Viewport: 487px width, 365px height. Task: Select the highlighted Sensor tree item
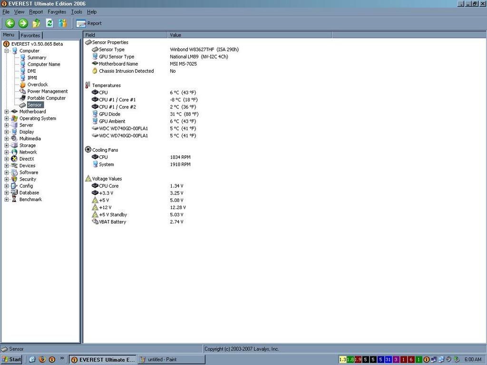35,105
